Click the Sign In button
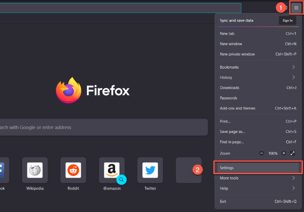This screenshot has width=304, height=212. click(x=287, y=20)
